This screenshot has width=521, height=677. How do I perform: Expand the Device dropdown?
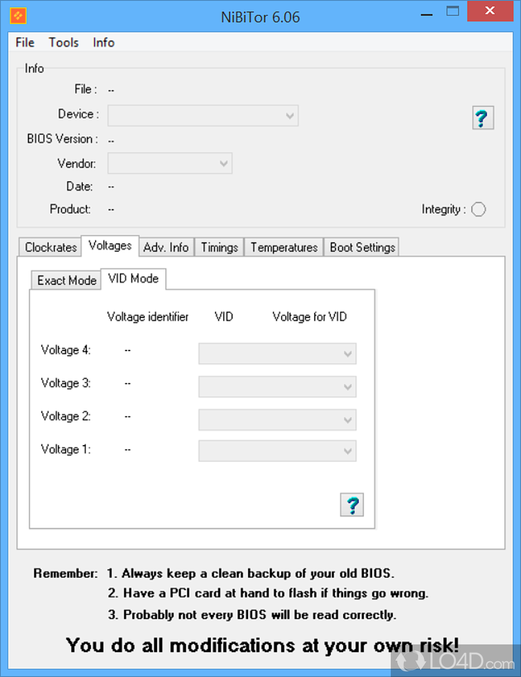coord(203,116)
